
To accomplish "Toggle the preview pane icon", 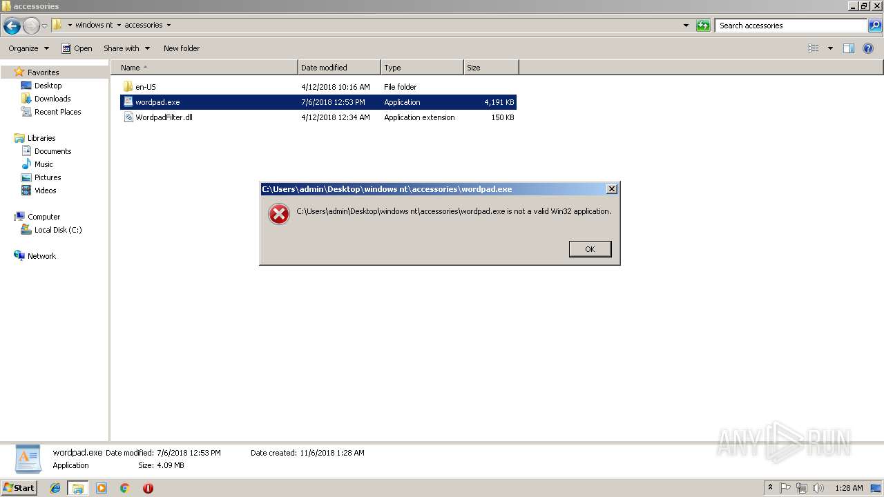I will pyautogui.click(x=849, y=48).
